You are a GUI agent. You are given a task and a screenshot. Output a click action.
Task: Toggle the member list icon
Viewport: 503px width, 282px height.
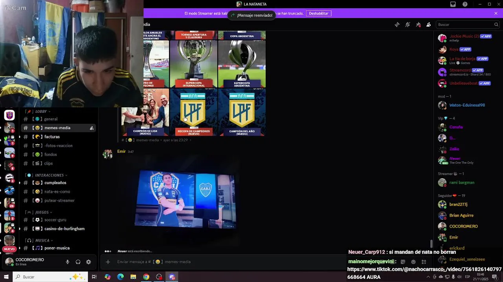point(429,24)
